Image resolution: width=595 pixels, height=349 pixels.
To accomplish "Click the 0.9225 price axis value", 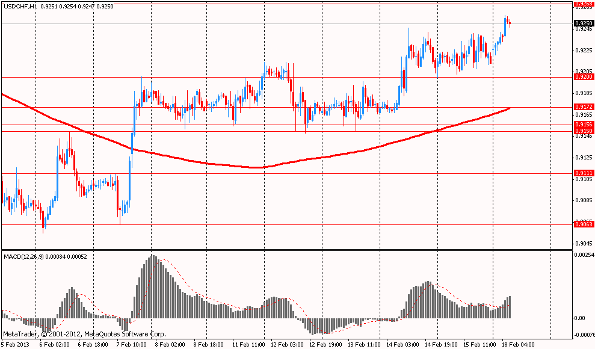I will click(x=584, y=50).
